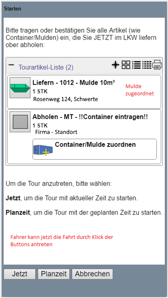
Task: Click the Starten dialog title bar
Action: (x=84, y=9)
